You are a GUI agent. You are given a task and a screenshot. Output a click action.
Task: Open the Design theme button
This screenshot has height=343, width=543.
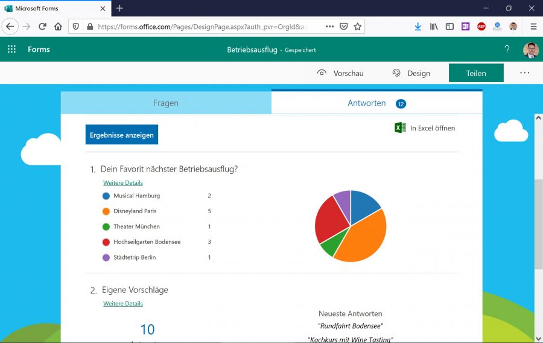[411, 73]
